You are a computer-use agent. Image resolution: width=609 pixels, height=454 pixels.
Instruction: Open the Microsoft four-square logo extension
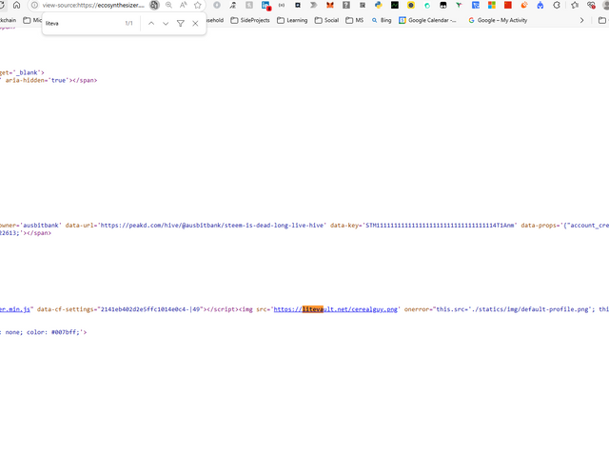point(492,5)
